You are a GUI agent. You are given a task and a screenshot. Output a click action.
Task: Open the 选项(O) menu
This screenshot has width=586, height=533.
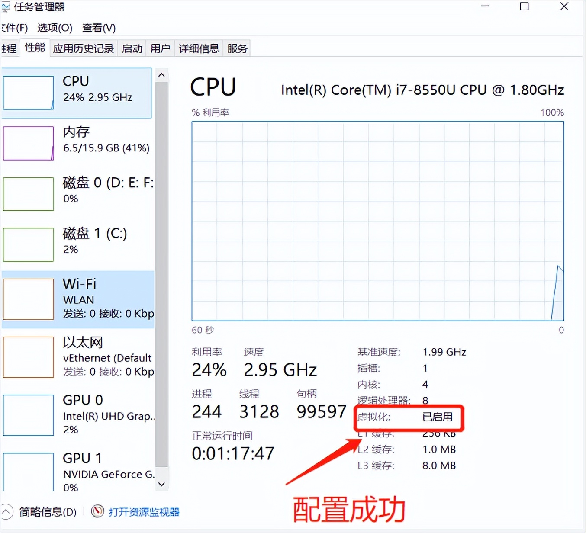click(55, 28)
